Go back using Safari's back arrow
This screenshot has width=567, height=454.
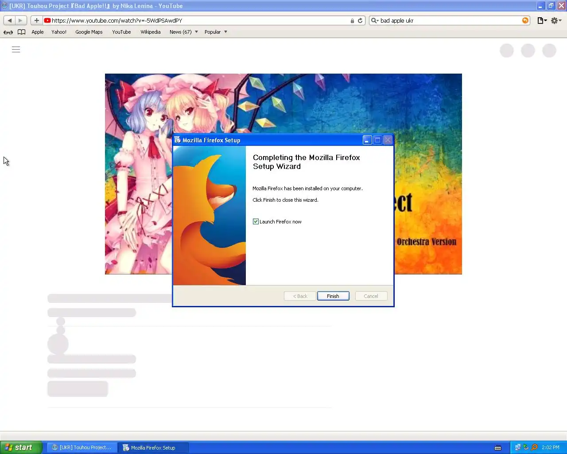9,20
